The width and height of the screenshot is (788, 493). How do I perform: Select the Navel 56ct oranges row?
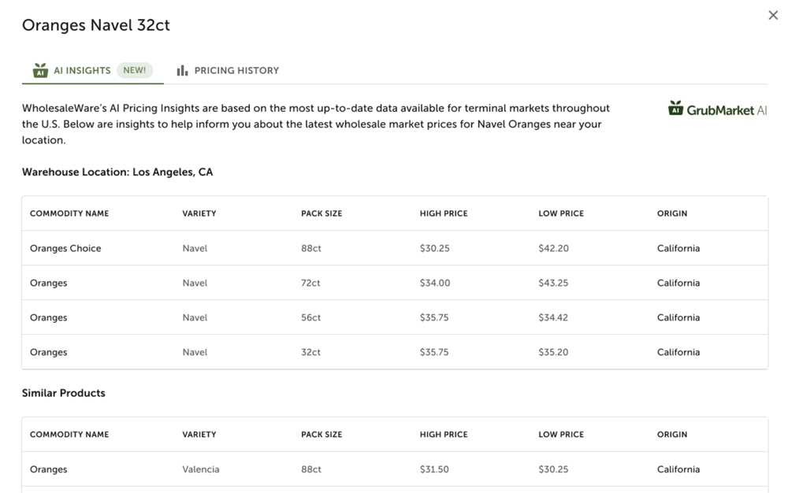(x=395, y=317)
